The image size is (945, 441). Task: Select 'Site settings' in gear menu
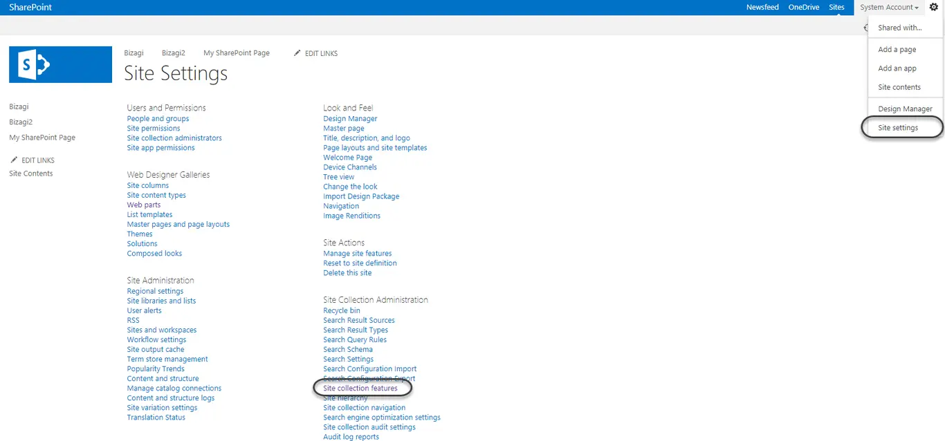[898, 128]
